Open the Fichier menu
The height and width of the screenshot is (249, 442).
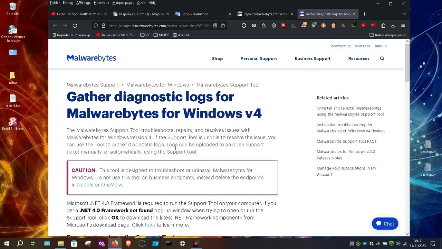(55, 3)
